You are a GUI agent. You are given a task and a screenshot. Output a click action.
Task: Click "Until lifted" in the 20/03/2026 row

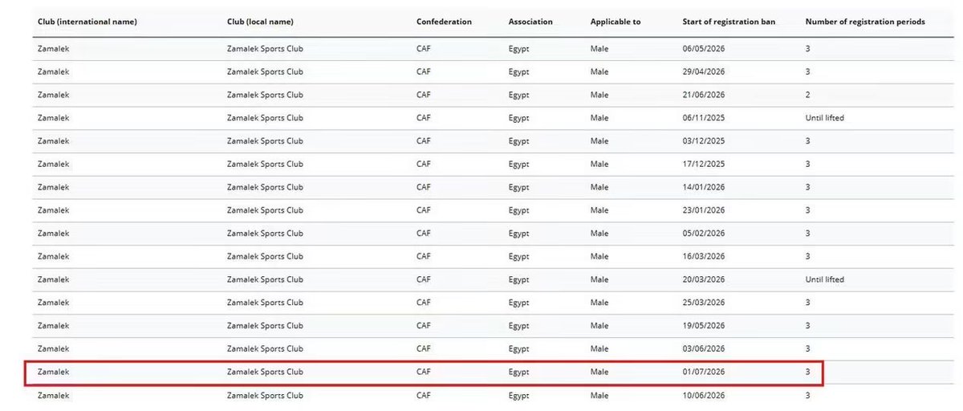825,279
